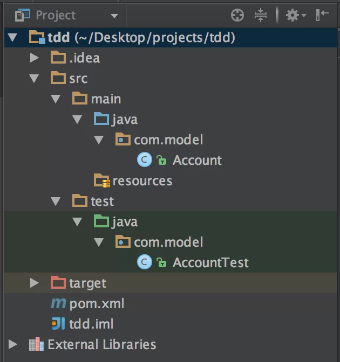
Task: Collapse the java folder under test
Action: pos(77,221)
